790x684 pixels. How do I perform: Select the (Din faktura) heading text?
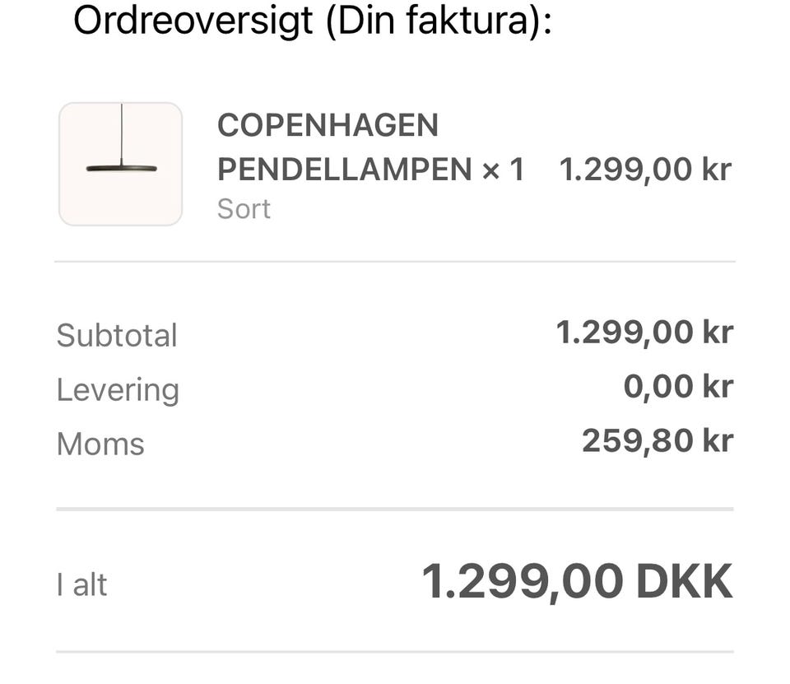(436, 20)
